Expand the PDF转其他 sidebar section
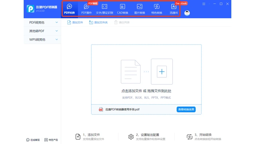 click(x=43, y=23)
